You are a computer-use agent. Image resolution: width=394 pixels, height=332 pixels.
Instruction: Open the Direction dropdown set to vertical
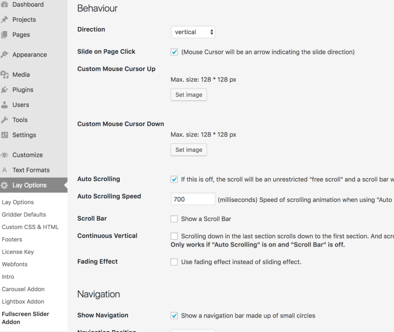[x=193, y=32]
